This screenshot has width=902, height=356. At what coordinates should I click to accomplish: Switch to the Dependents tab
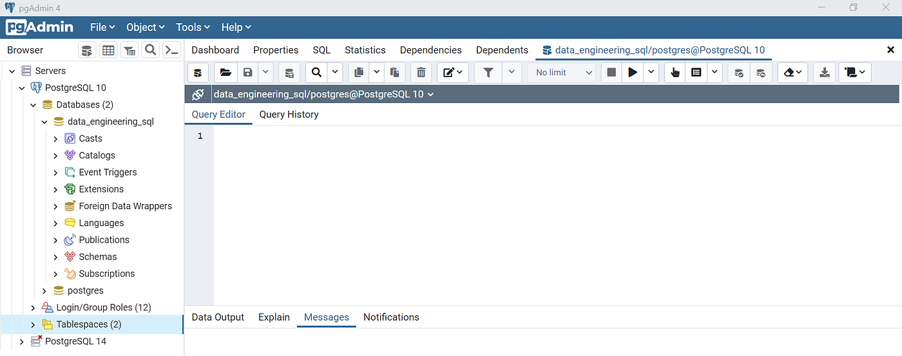pos(502,50)
